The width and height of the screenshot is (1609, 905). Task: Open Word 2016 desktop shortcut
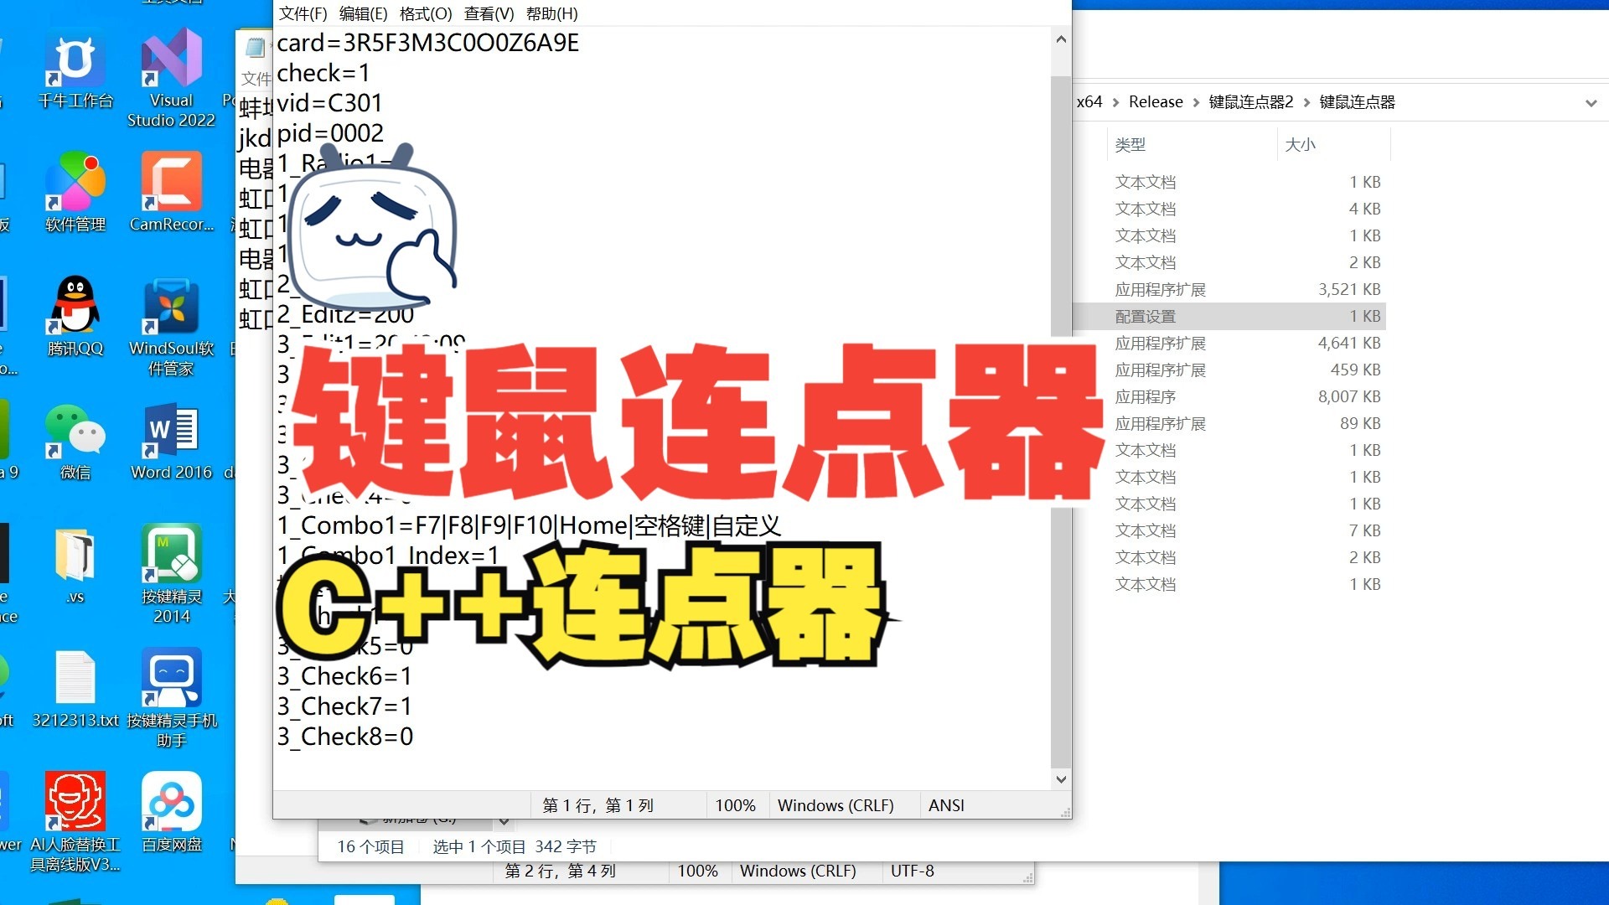click(x=172, y=441)
